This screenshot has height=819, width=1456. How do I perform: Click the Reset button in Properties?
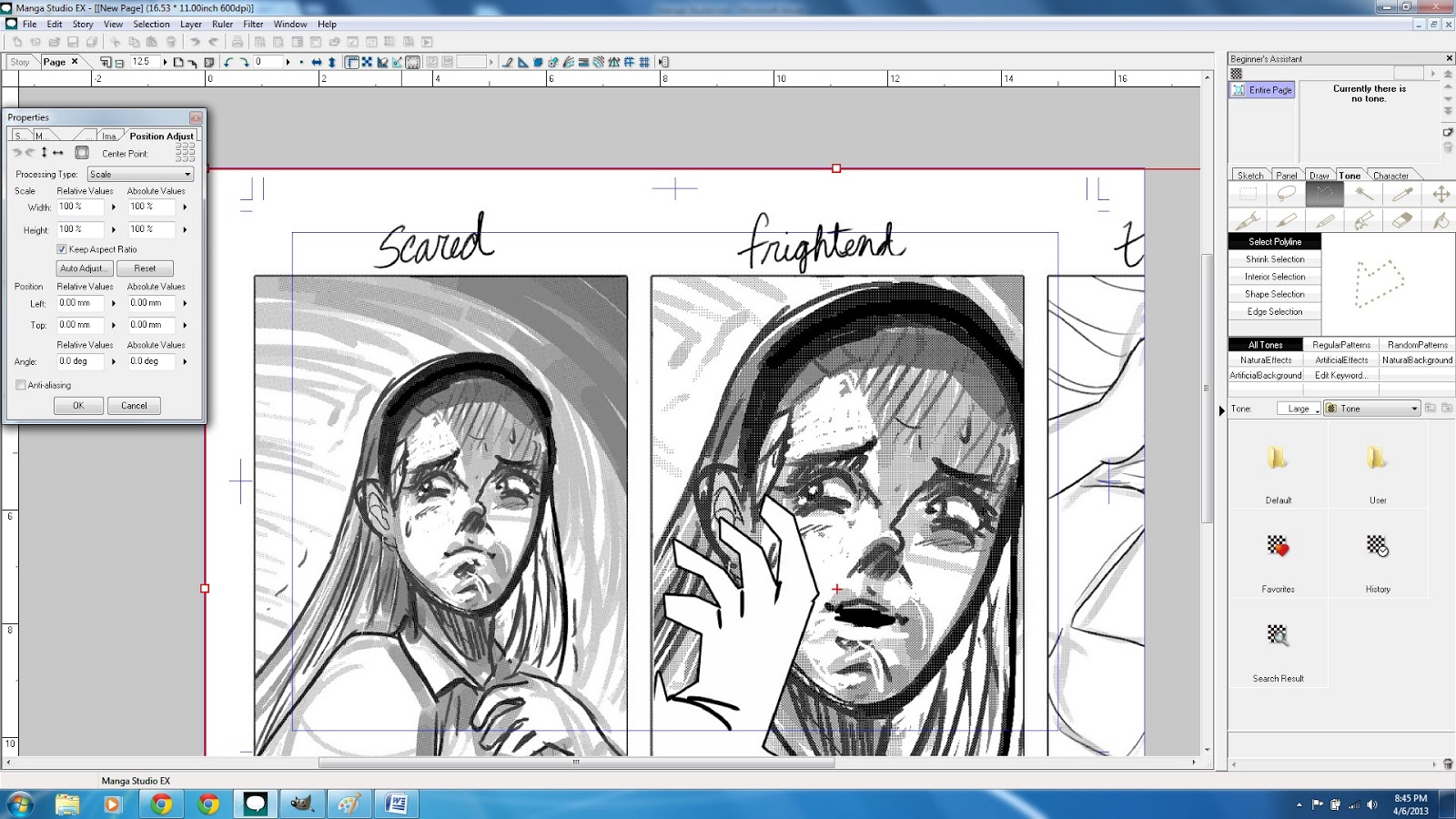tap(145, 268)
